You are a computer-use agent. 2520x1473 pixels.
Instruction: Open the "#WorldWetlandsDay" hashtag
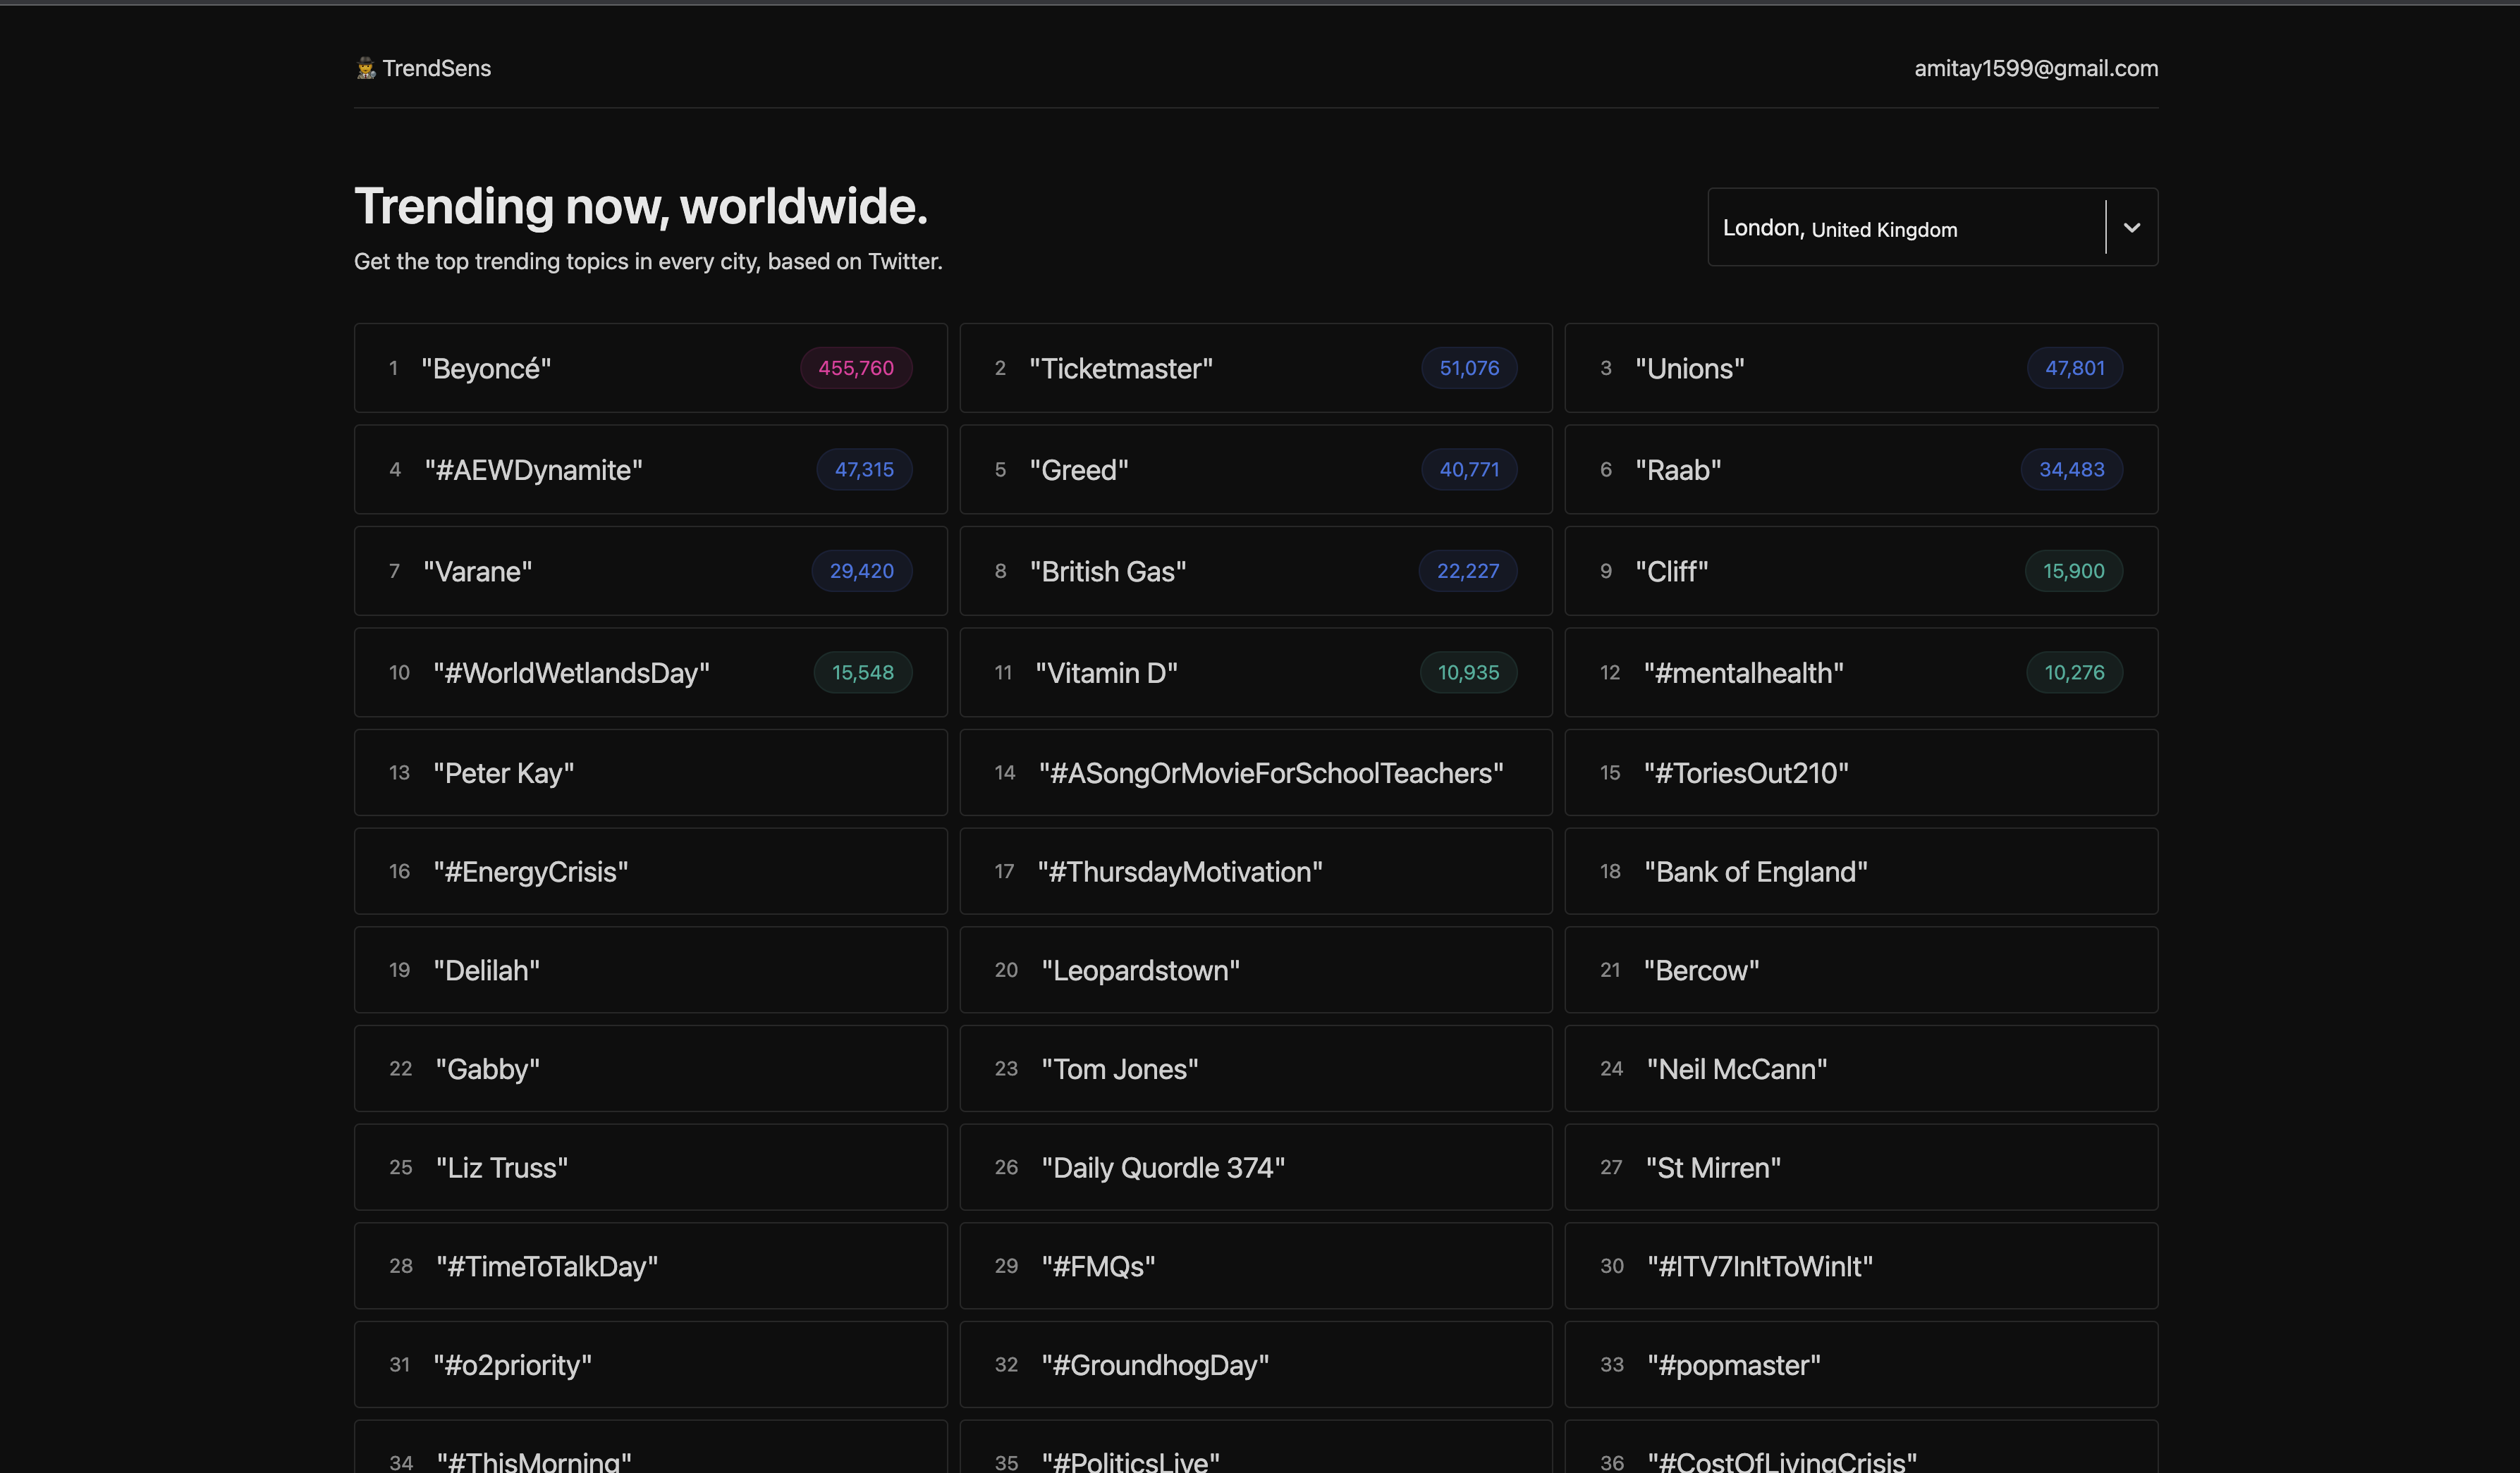click(x=650, y=672)
